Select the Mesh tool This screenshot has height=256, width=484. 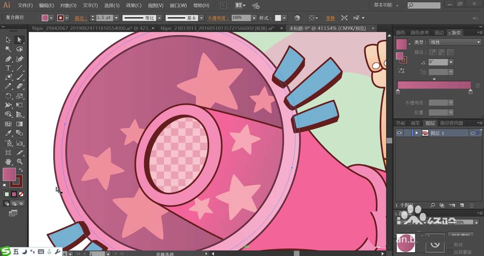[8, 124]
